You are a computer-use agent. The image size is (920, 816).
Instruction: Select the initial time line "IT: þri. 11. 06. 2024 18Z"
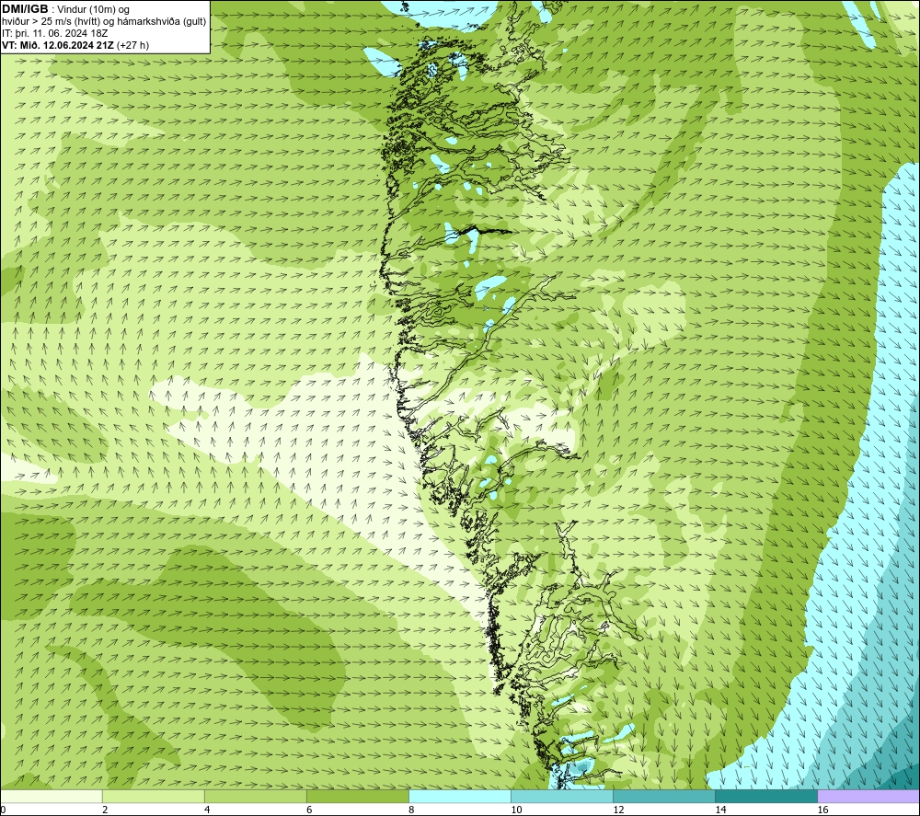click(x=54, y=33)
